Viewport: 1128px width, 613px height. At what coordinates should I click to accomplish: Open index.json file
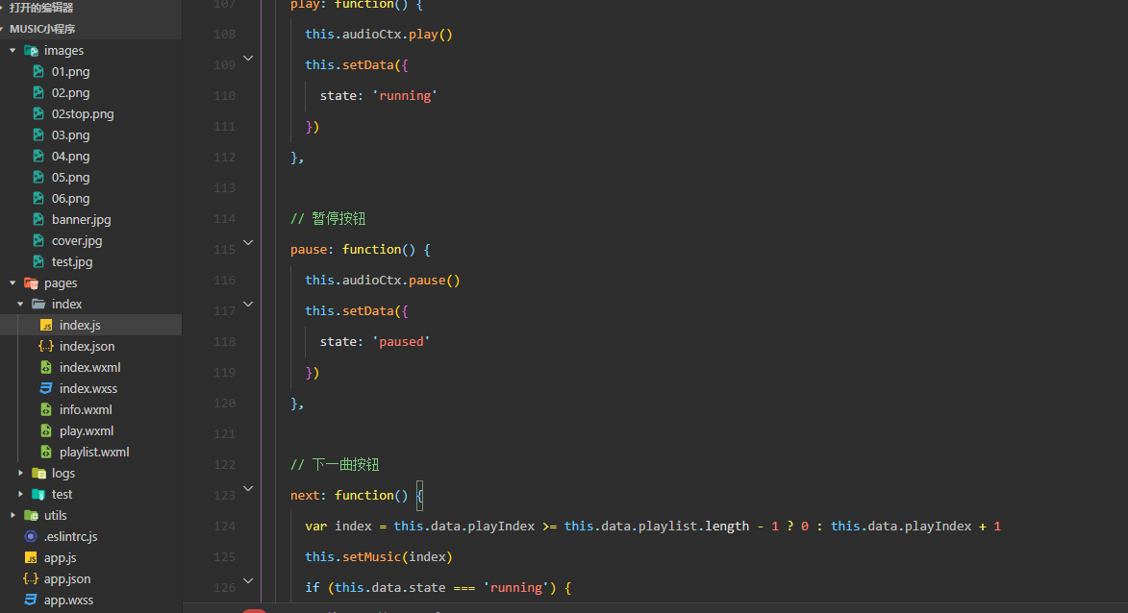(88, 347)
